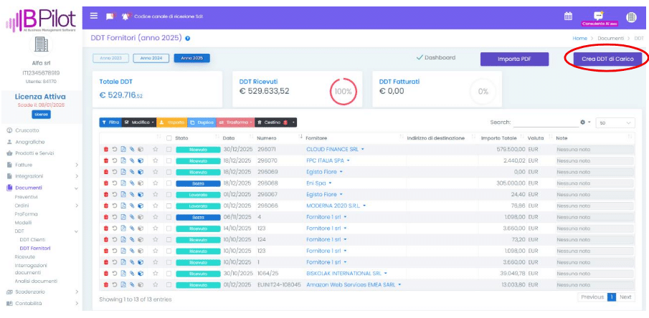
Task: Click the table settings gear icon
Action: (x=582, y=122)
